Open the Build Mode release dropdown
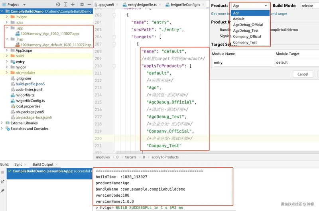The height and width of the screenshot is (211, 319). (x=309, y=6)
